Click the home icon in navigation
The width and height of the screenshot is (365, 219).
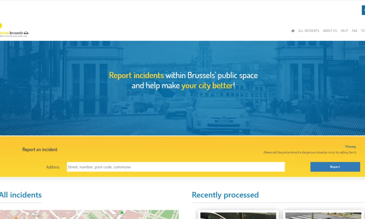tap(293, 31)
